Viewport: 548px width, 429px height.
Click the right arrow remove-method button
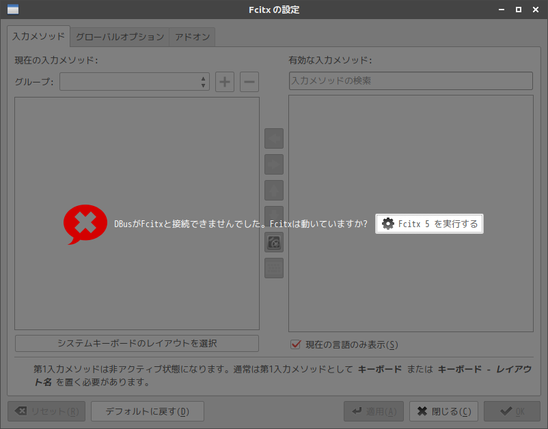coord(274,164)
